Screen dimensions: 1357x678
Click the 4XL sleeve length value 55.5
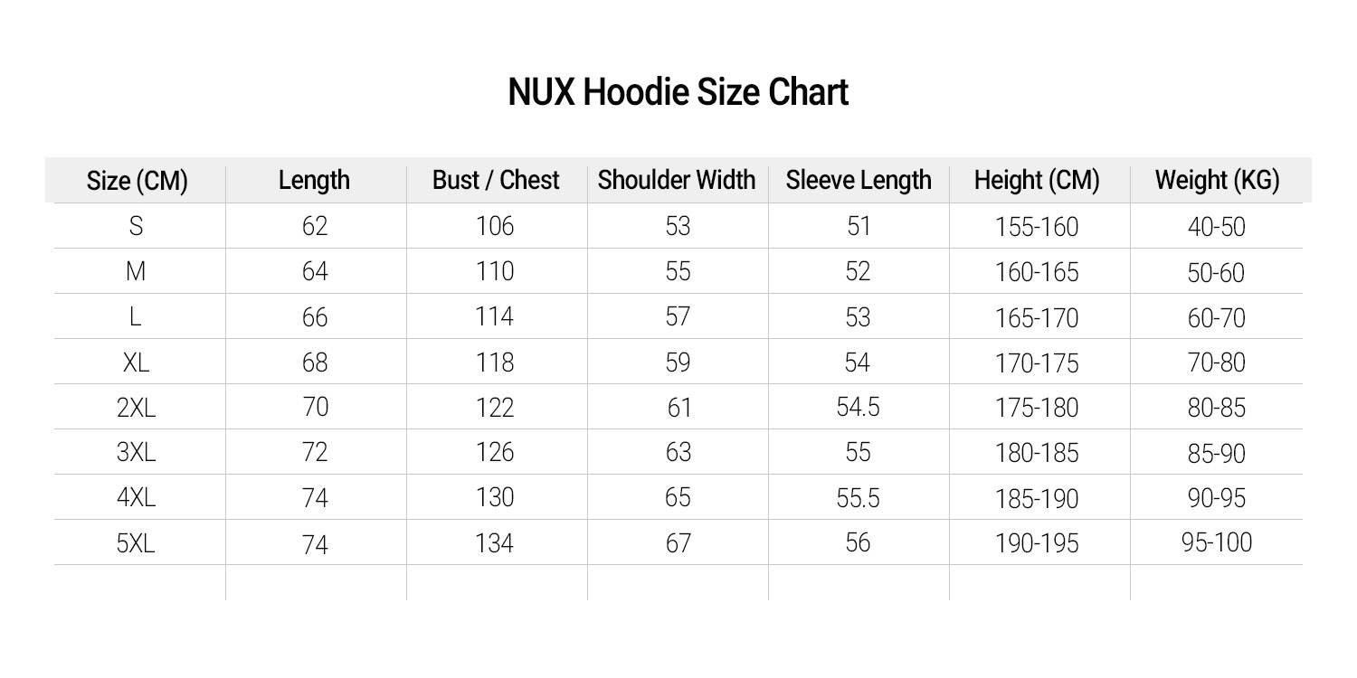coord(858,498)
